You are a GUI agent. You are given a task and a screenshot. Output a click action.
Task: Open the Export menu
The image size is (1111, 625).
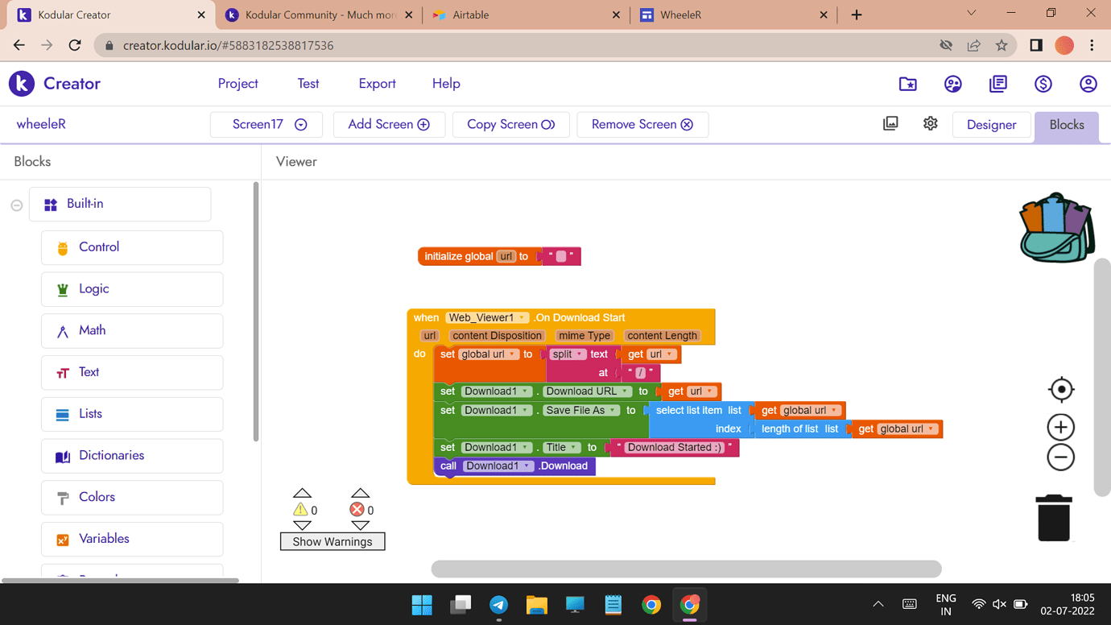[377, 84]
